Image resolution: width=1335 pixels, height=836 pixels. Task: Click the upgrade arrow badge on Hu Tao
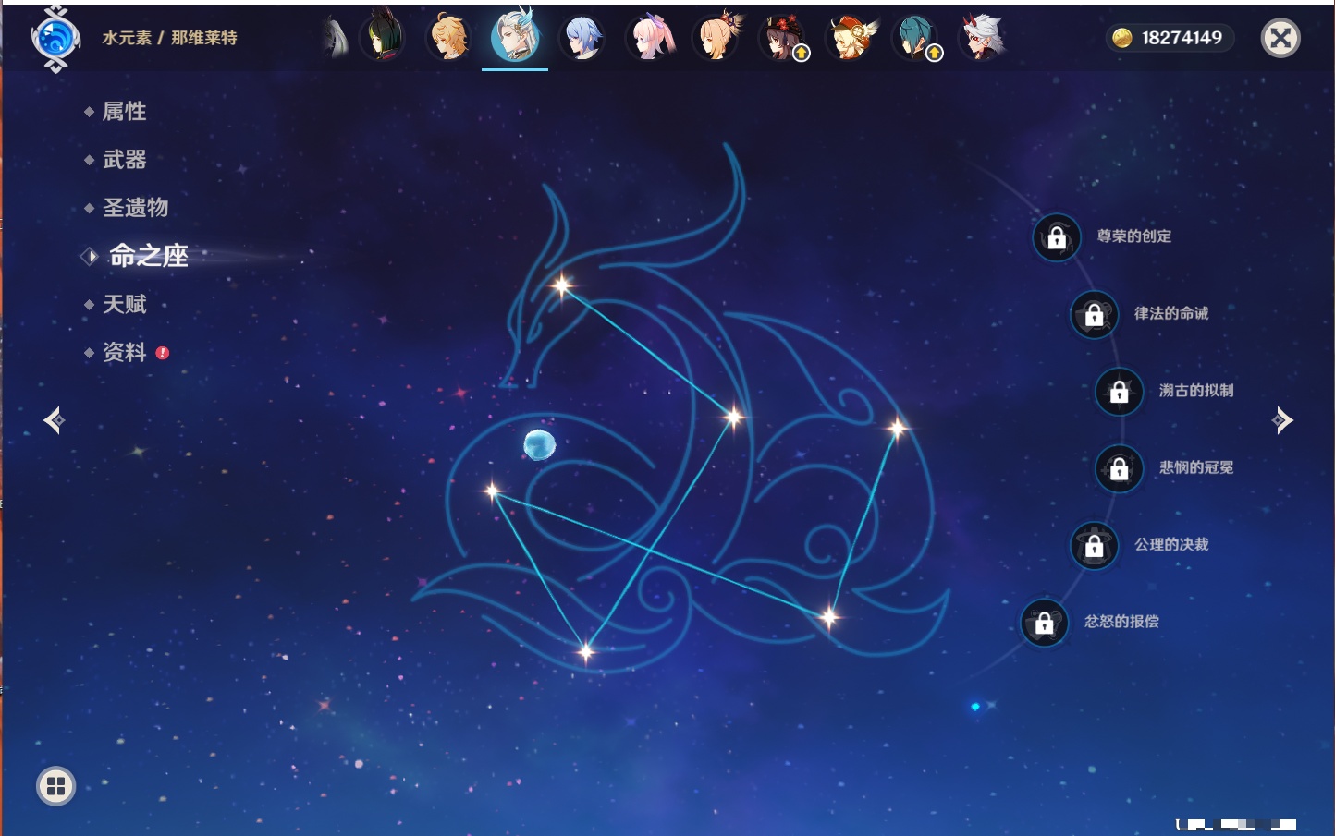(802, 54)
